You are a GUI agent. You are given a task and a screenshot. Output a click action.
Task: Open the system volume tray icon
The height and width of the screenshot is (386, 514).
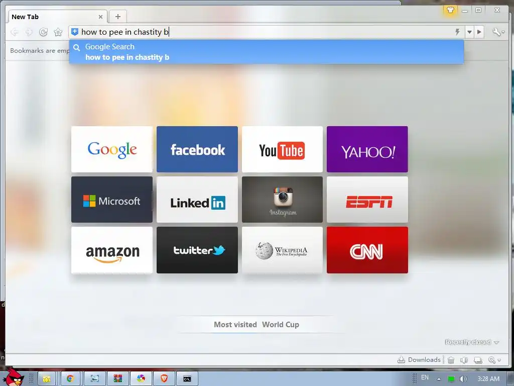click(x=463, y=379)
